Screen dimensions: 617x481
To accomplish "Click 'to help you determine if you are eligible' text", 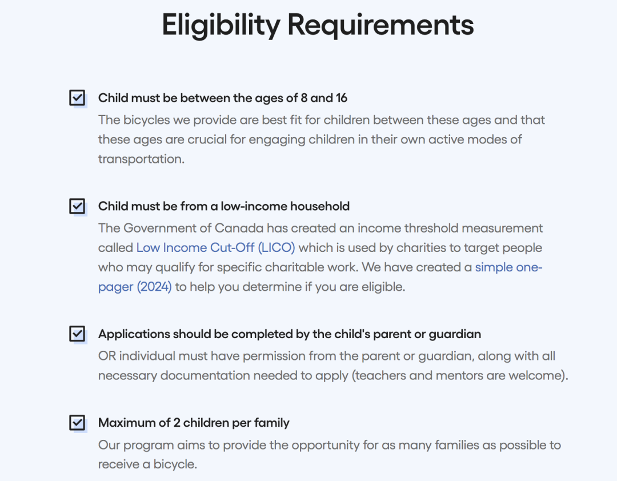I will pos(290,287).
